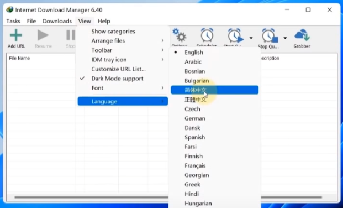Open the Grabber cloud icon
The width and height of the screenshot is (343, 208).
pos(302,35)
